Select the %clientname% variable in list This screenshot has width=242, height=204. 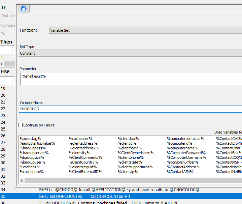(x=130, y=148)
